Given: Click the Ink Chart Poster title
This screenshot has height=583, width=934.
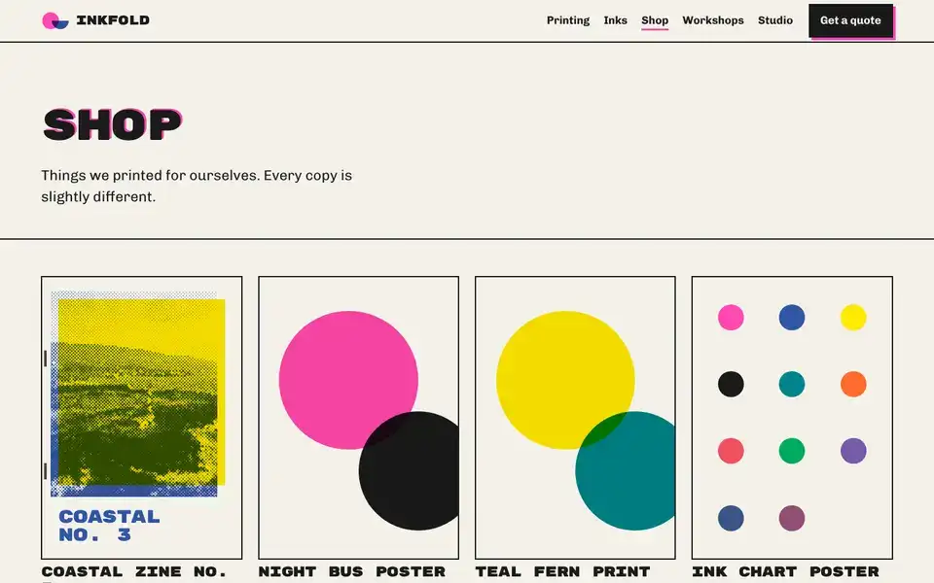Looking at the screenshot, I should coord(786,571).
